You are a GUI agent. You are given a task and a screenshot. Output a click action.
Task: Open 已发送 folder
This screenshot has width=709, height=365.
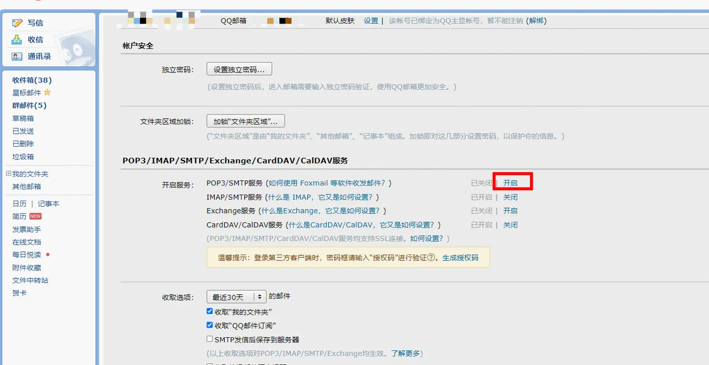point(23,131)
